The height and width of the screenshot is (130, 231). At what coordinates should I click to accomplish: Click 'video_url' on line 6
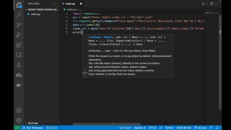[x=79, y=29]
